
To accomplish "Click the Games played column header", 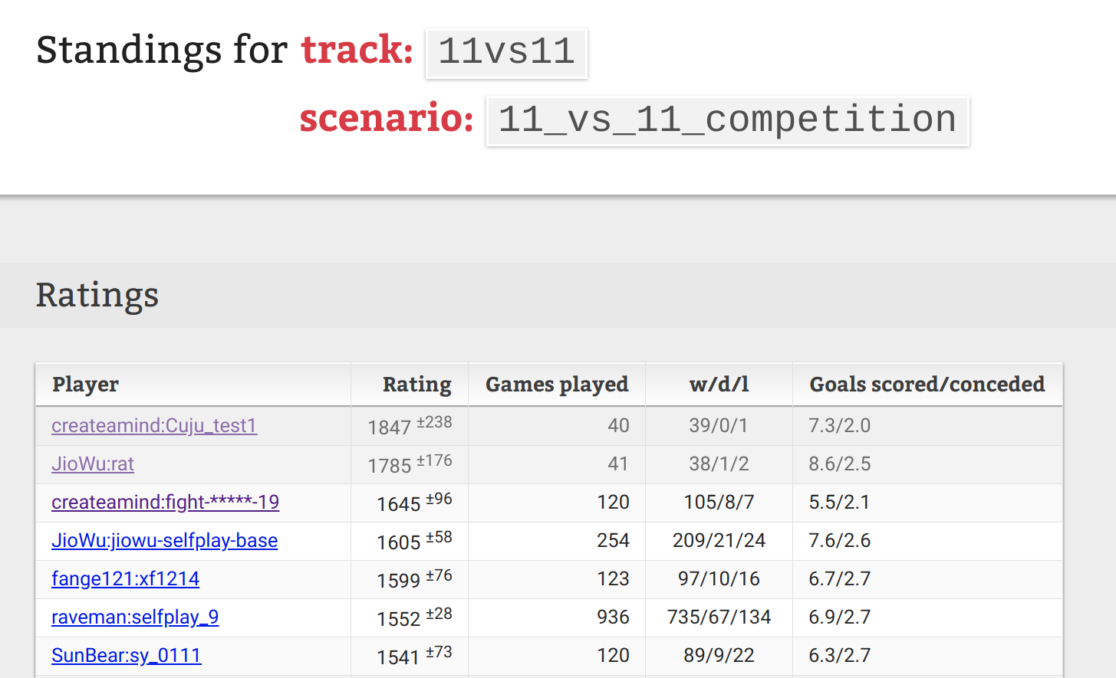I will (557, 385).
